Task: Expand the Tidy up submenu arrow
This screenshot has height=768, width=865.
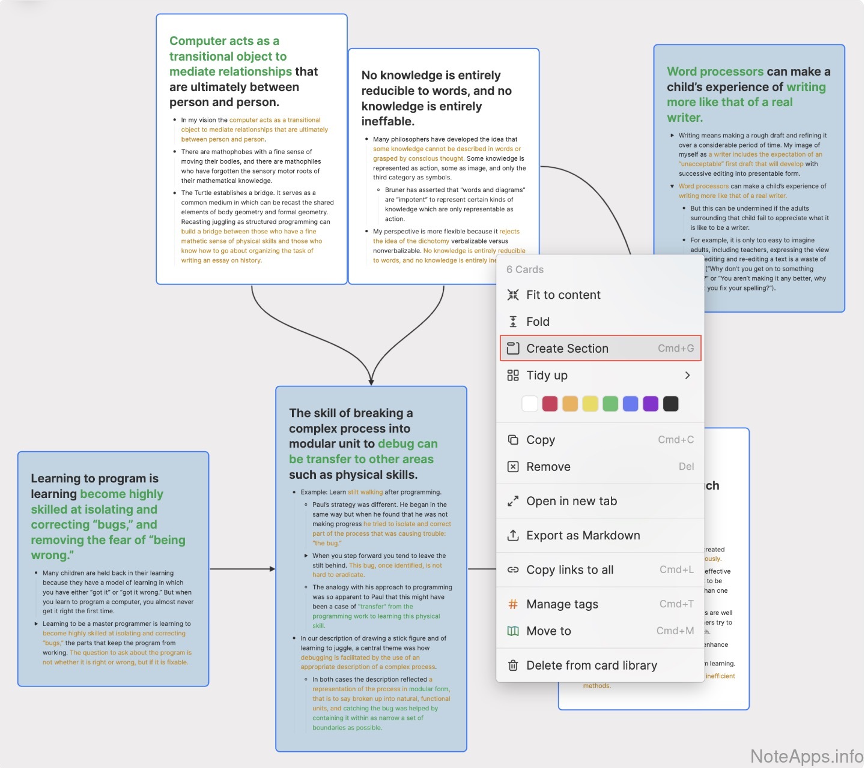Action: (x=687, y=376)
